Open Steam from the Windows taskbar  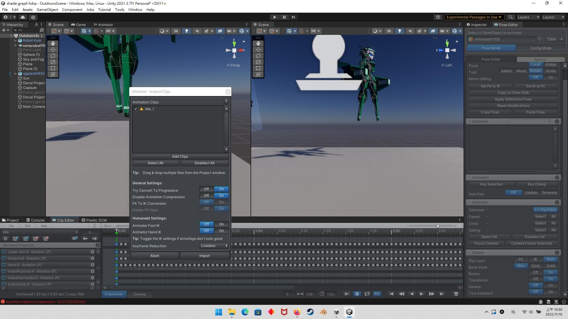pos(310,312)
